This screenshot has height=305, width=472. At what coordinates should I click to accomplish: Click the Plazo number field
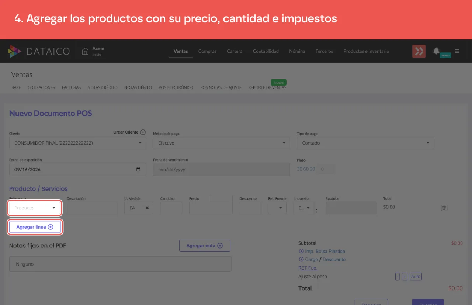tap(326, 169)
